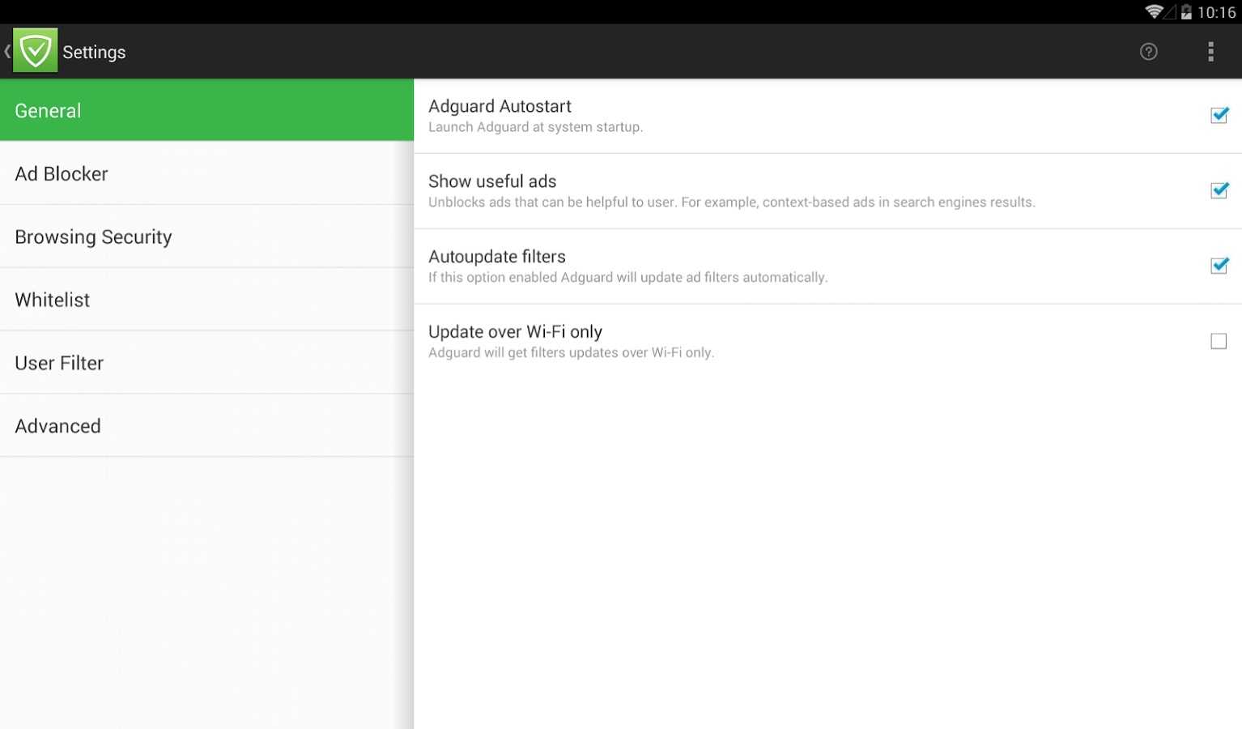This screenshot has width=1242, height=729.
Task: Tap the battery status icon
Action: point(1186,12)
